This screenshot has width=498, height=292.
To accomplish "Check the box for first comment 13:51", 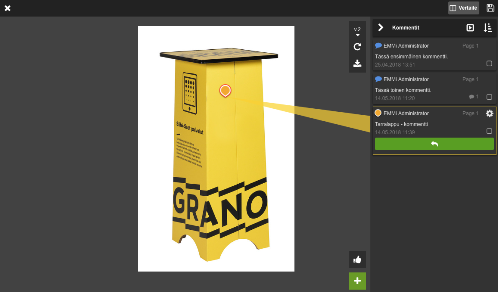I will [x=489, y=64].
